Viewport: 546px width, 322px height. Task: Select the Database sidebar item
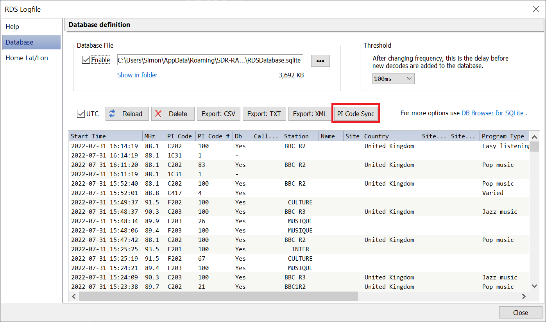20,42
